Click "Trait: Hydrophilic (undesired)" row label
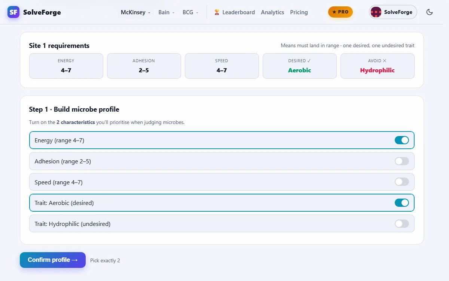Viewport: 449px width, 281px height. 73,224
